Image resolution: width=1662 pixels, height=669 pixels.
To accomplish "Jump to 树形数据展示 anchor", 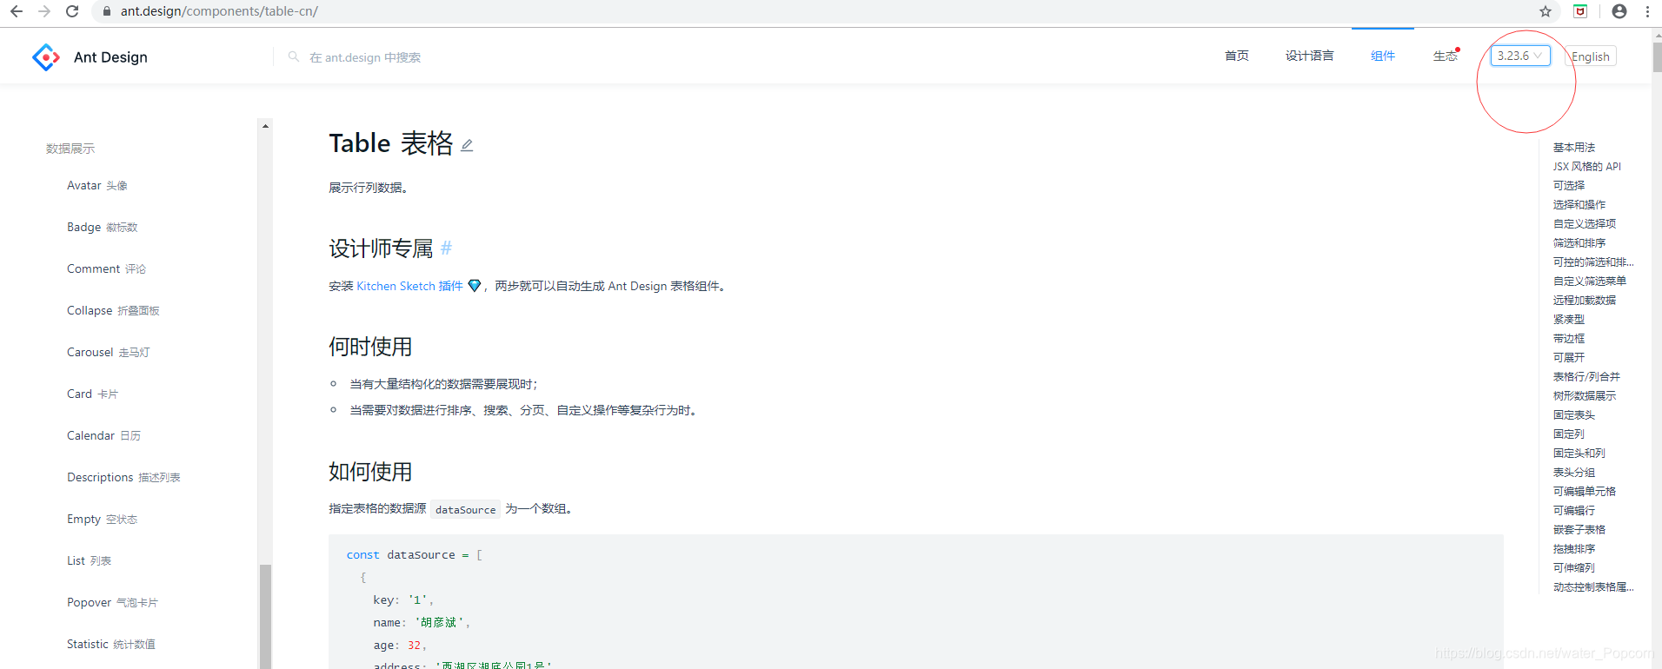I will (x=1585, y=395).
